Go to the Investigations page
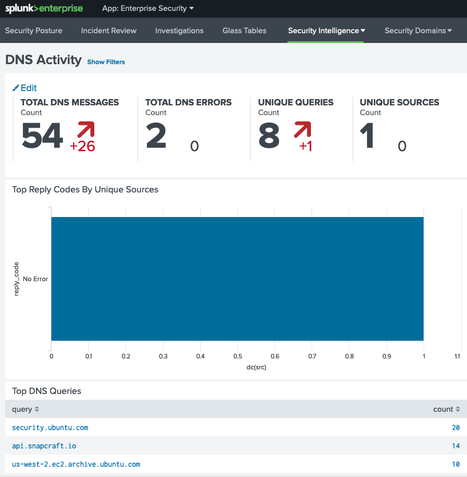 click(x=179, y=31)
